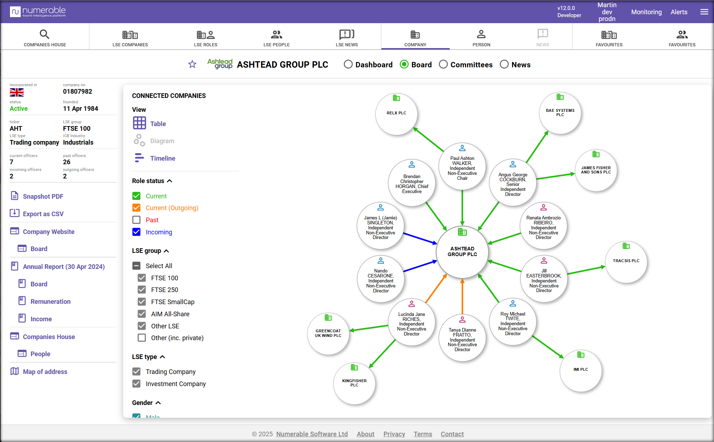Click Tanya Fratto person node

coord(462,338)
